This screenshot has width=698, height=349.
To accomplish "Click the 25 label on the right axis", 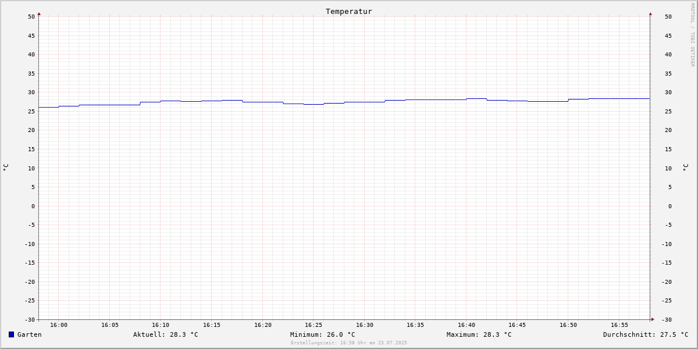I will point(668,111).
